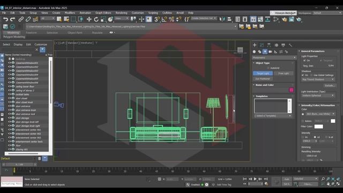Activate Select and Rotate tool
This screenshot has width=343, height=193.
pos(96,19)
